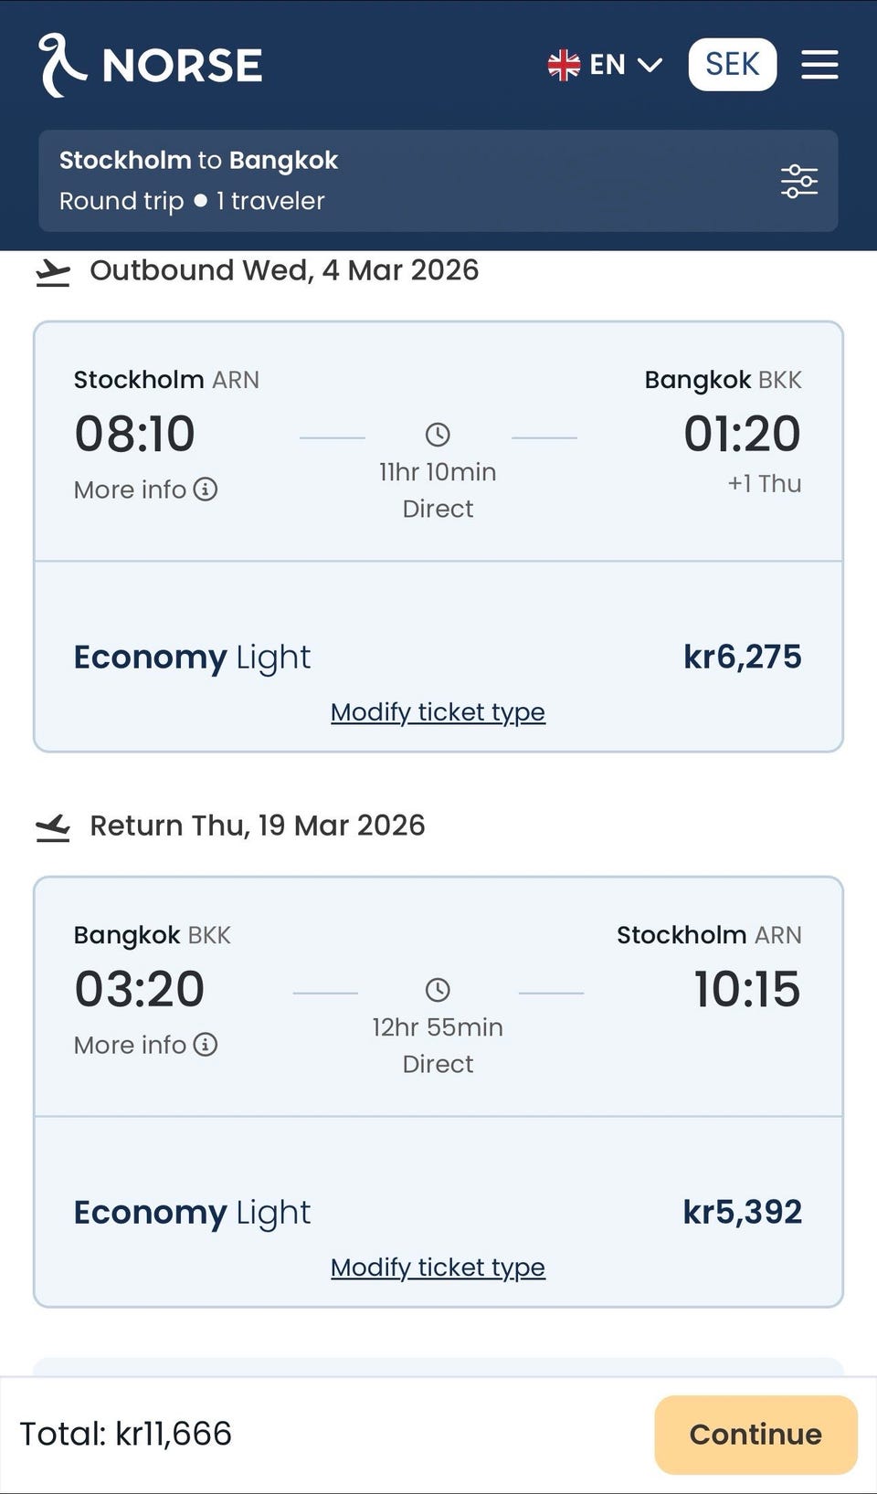Expand the EN language dropdown chevron
The height and width of the screenshot is (1494, 877).
pos(650,65)
